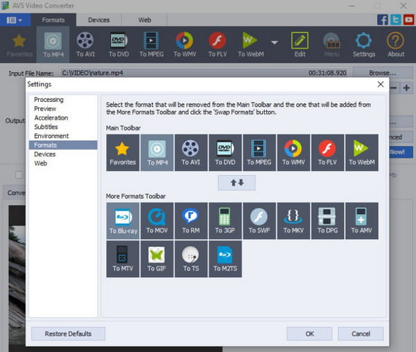
Task: Confirm settings with OK
Action: [x=309, y=334]
